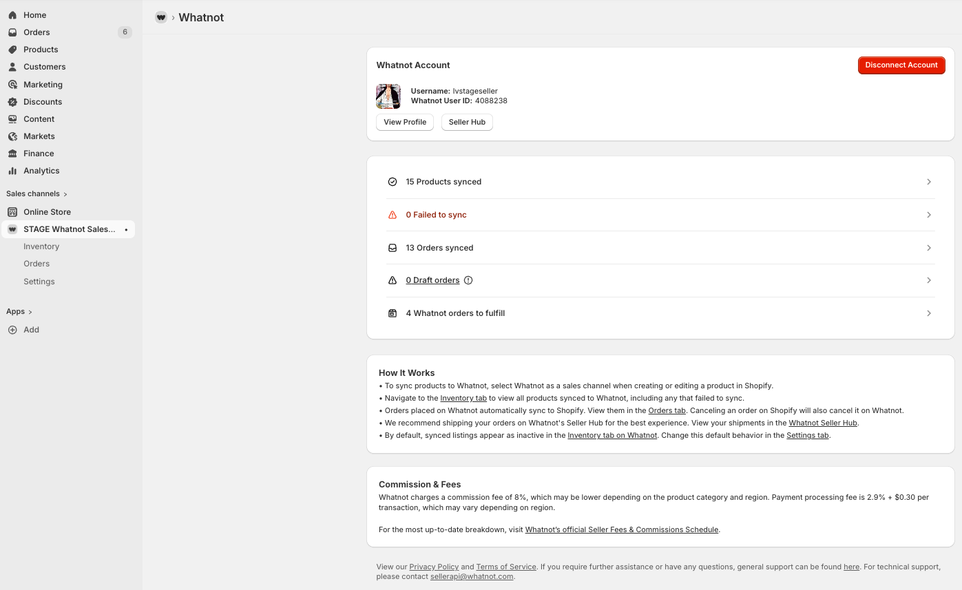Open the Seller Hub button

click(x=467, y=122)
